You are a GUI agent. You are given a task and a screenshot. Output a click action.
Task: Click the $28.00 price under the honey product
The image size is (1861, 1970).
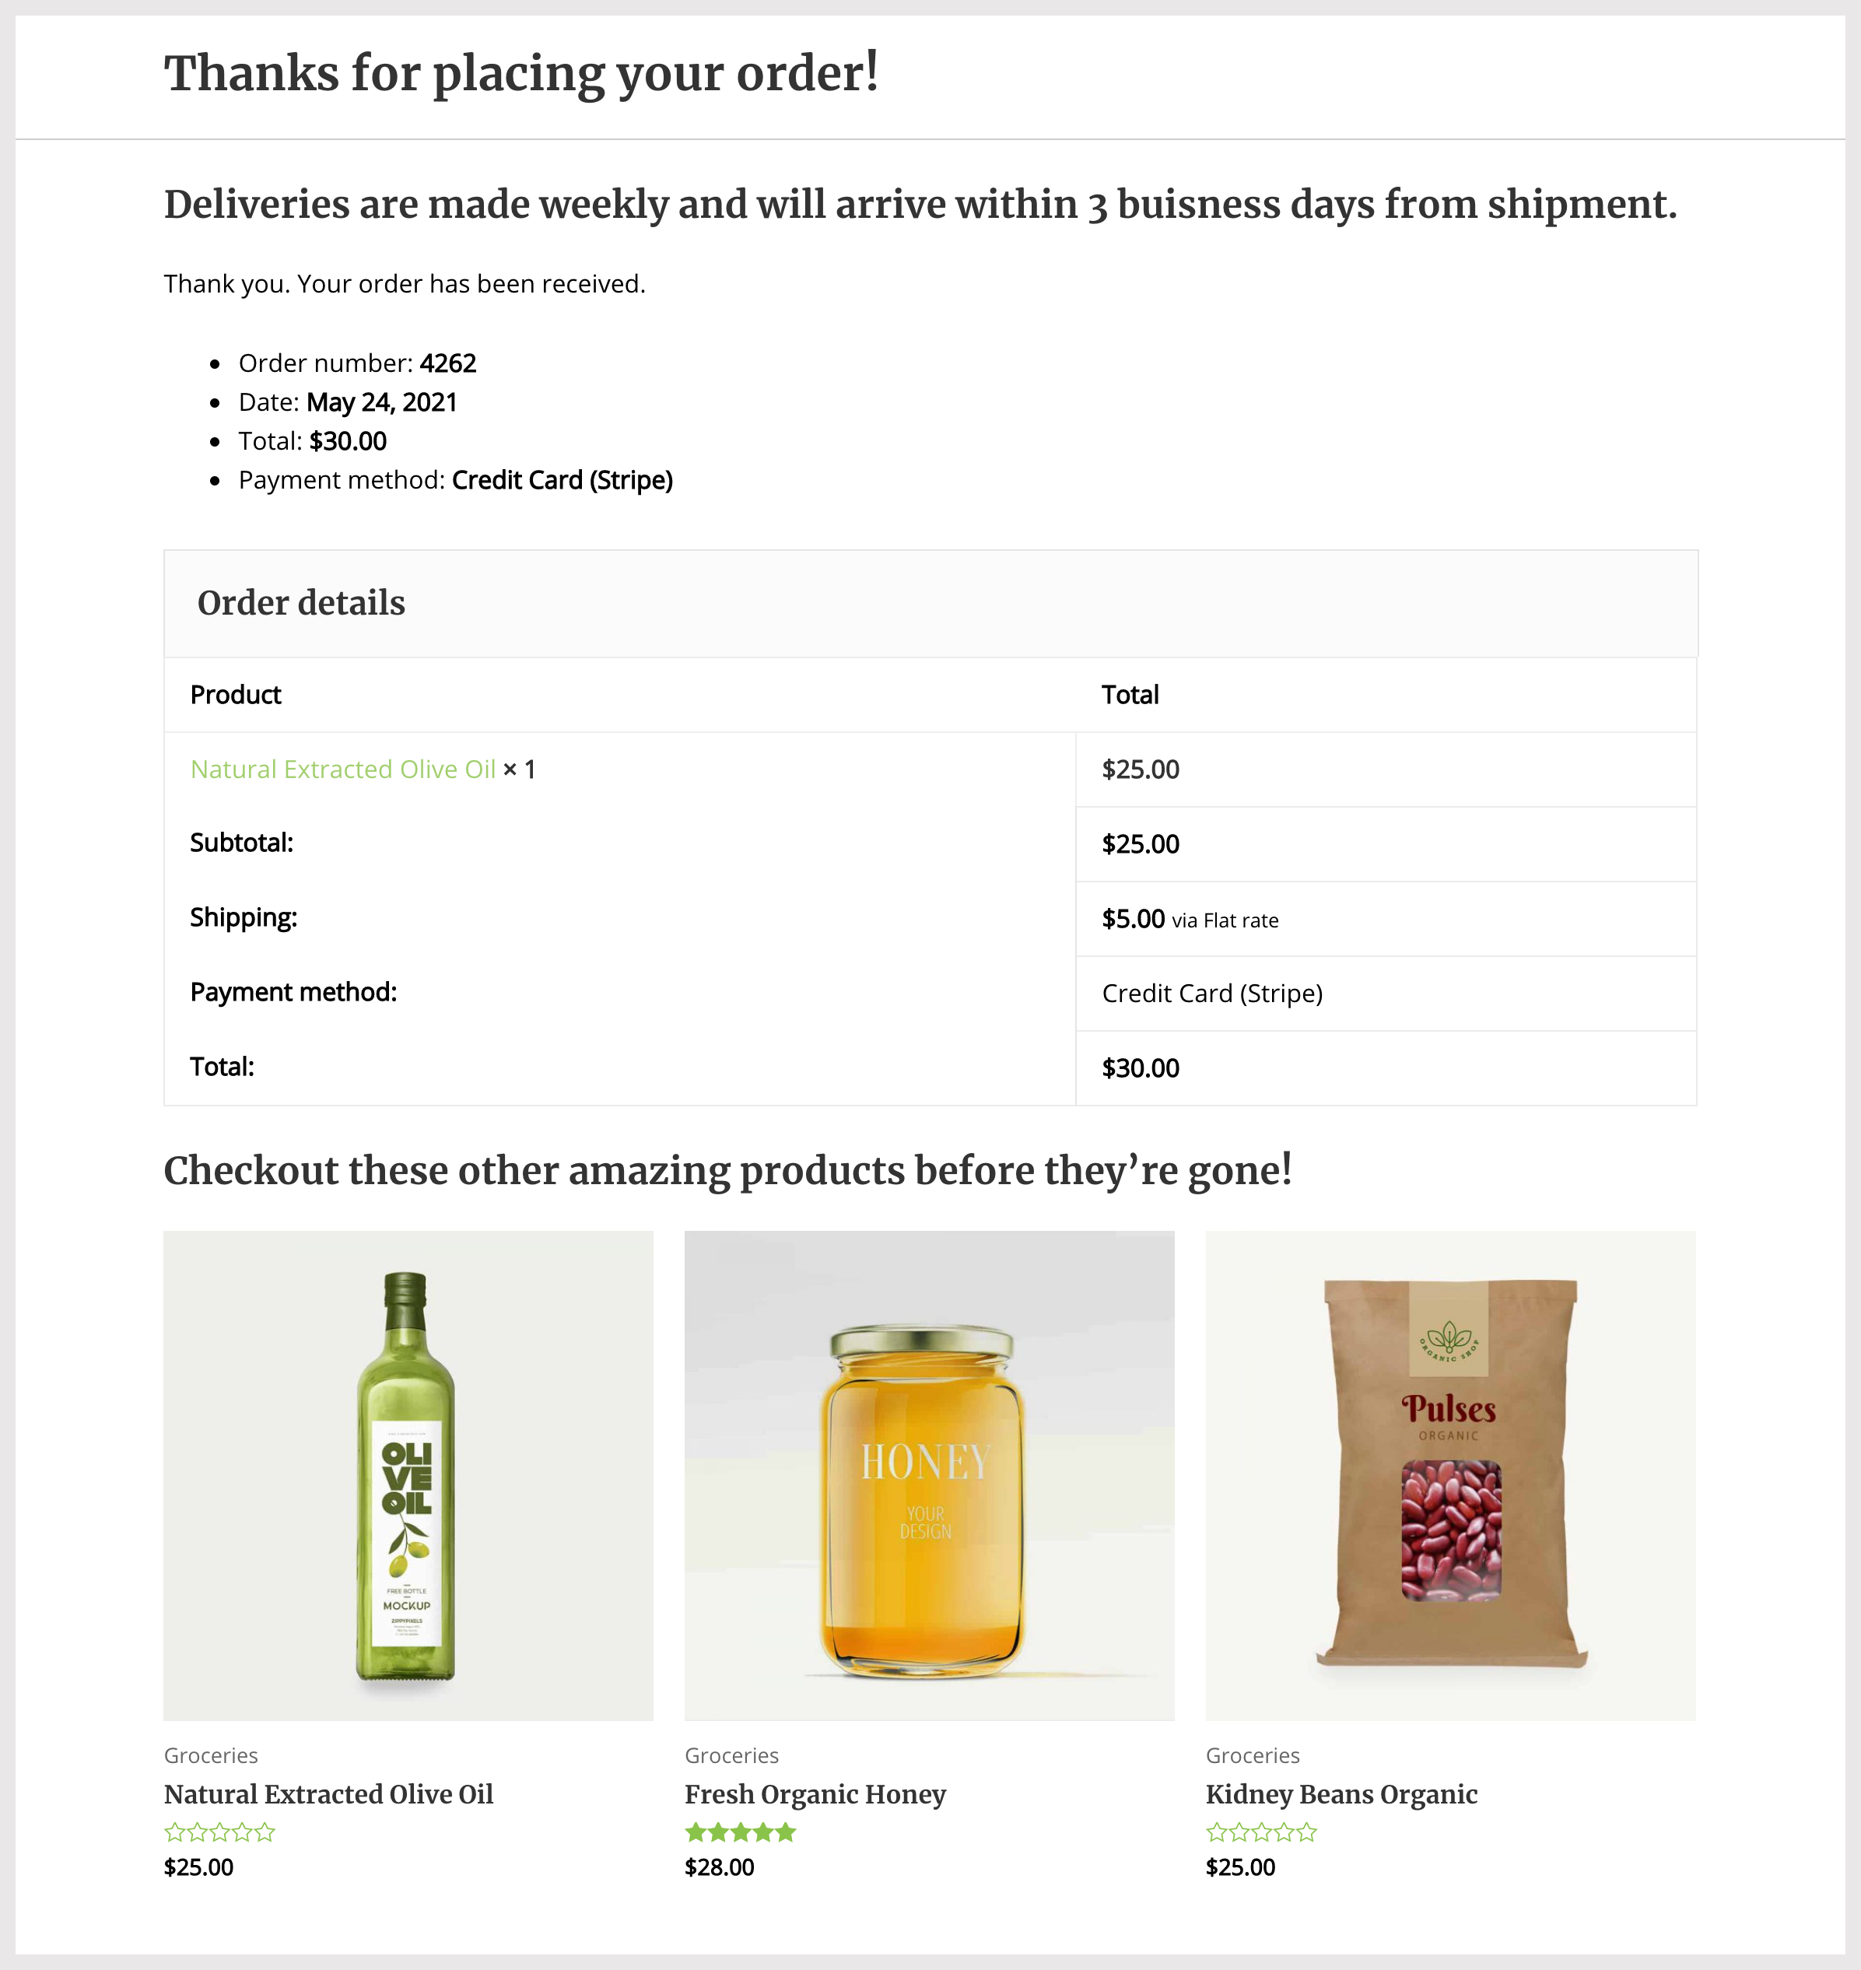(x=719, y=1867)
